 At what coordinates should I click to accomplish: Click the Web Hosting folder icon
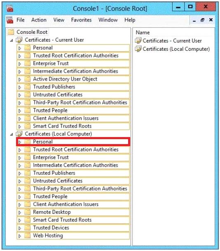click(27, 235)
